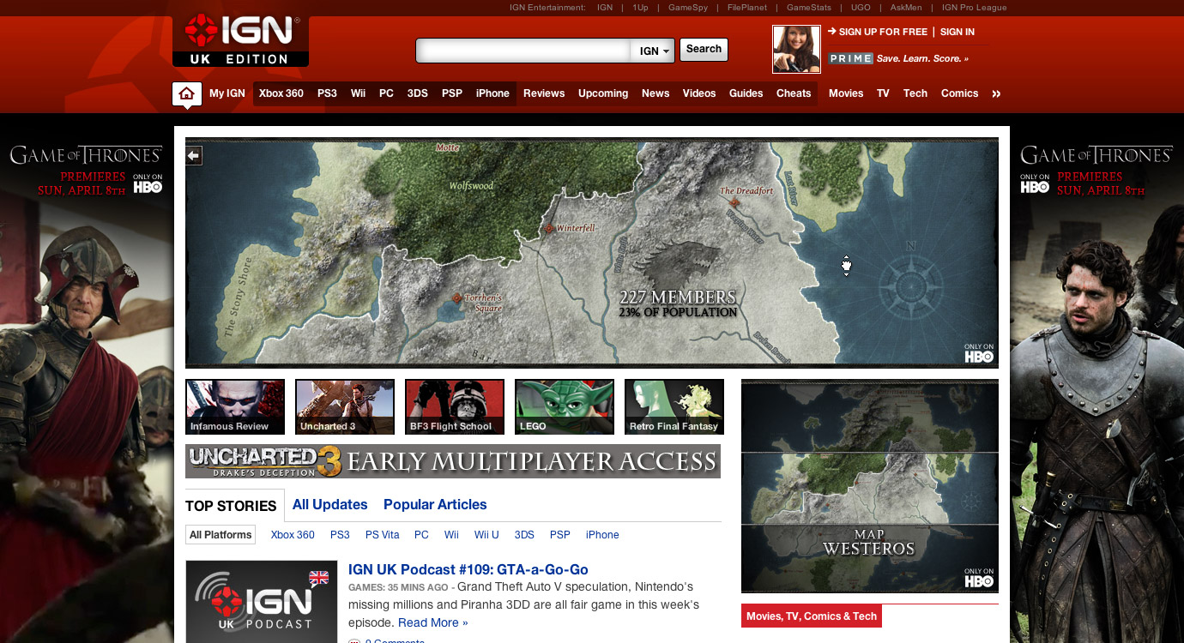Open the TV menu item
The height and width of the screenshot is (643, 1184).
pos(883,93)
